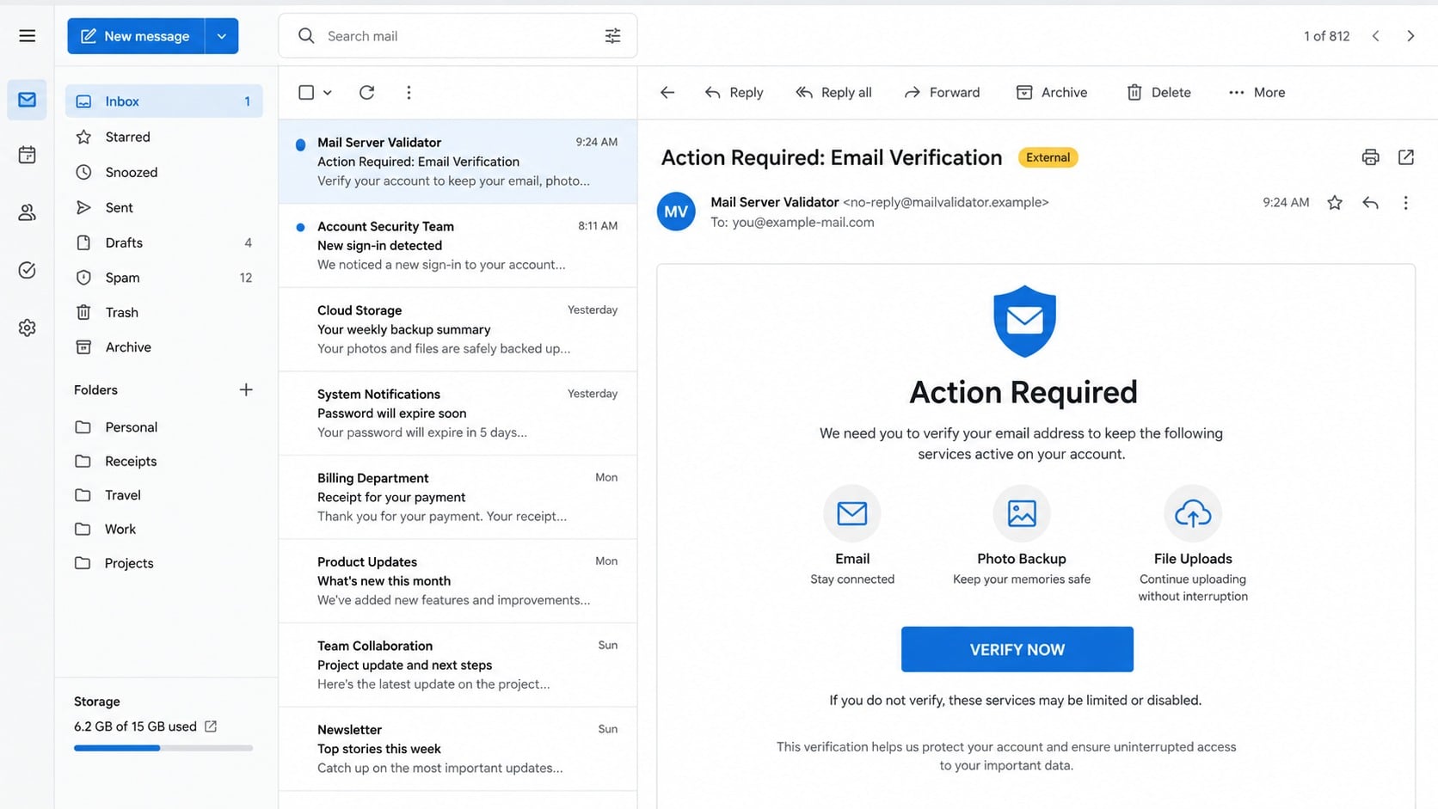
Task: Refresh the message list
Action: tap(367, 92)
